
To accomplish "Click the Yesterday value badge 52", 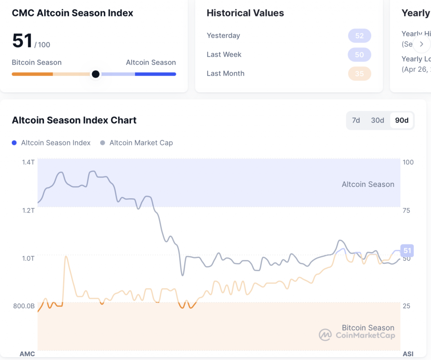I will click(359, 36).
